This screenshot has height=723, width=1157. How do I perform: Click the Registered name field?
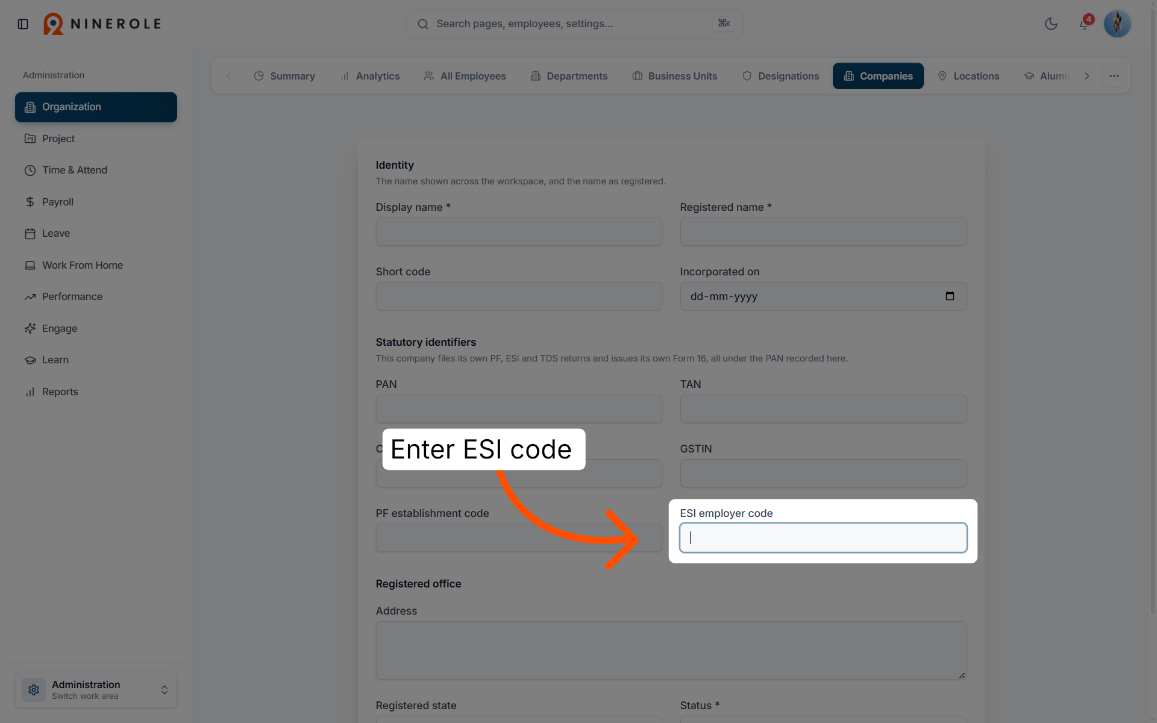click(823, 232)
